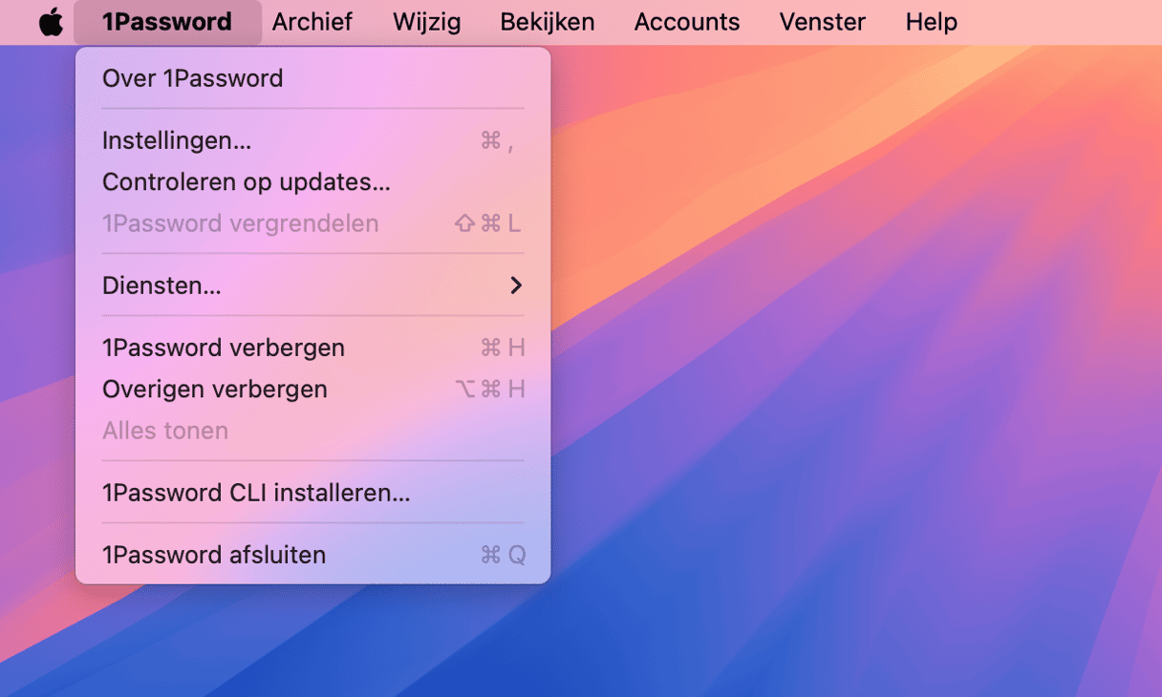The height and width of the screenshot is (697, 1162).
Task: Close the 1Password app menu in menu bar
Action: coord(167,22)
